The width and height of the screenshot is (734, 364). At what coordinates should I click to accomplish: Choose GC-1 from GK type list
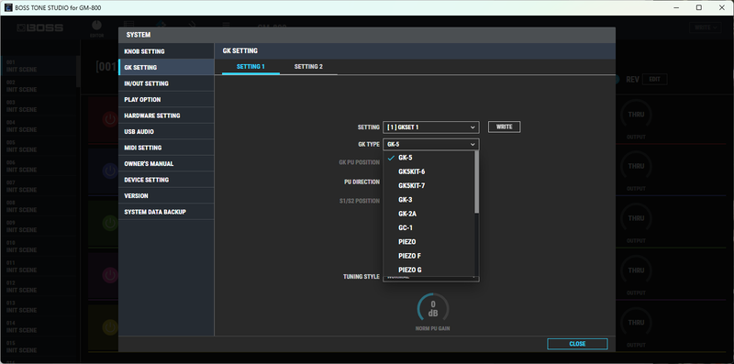click(x=429, y=228)
